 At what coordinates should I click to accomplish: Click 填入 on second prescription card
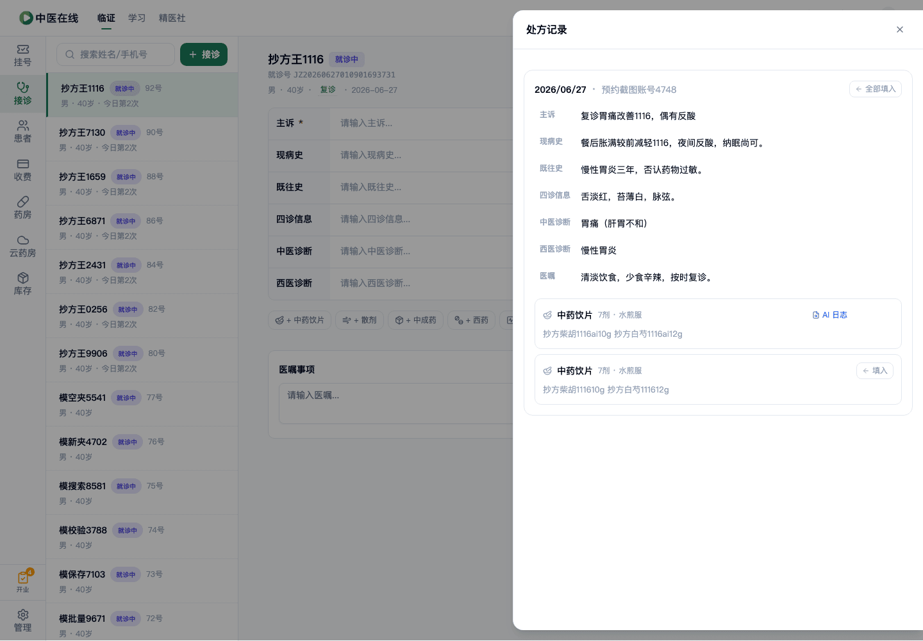point(875,371)
